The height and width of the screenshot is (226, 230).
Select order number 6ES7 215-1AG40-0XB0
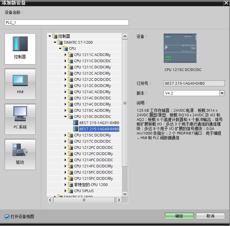pos(99,129)
